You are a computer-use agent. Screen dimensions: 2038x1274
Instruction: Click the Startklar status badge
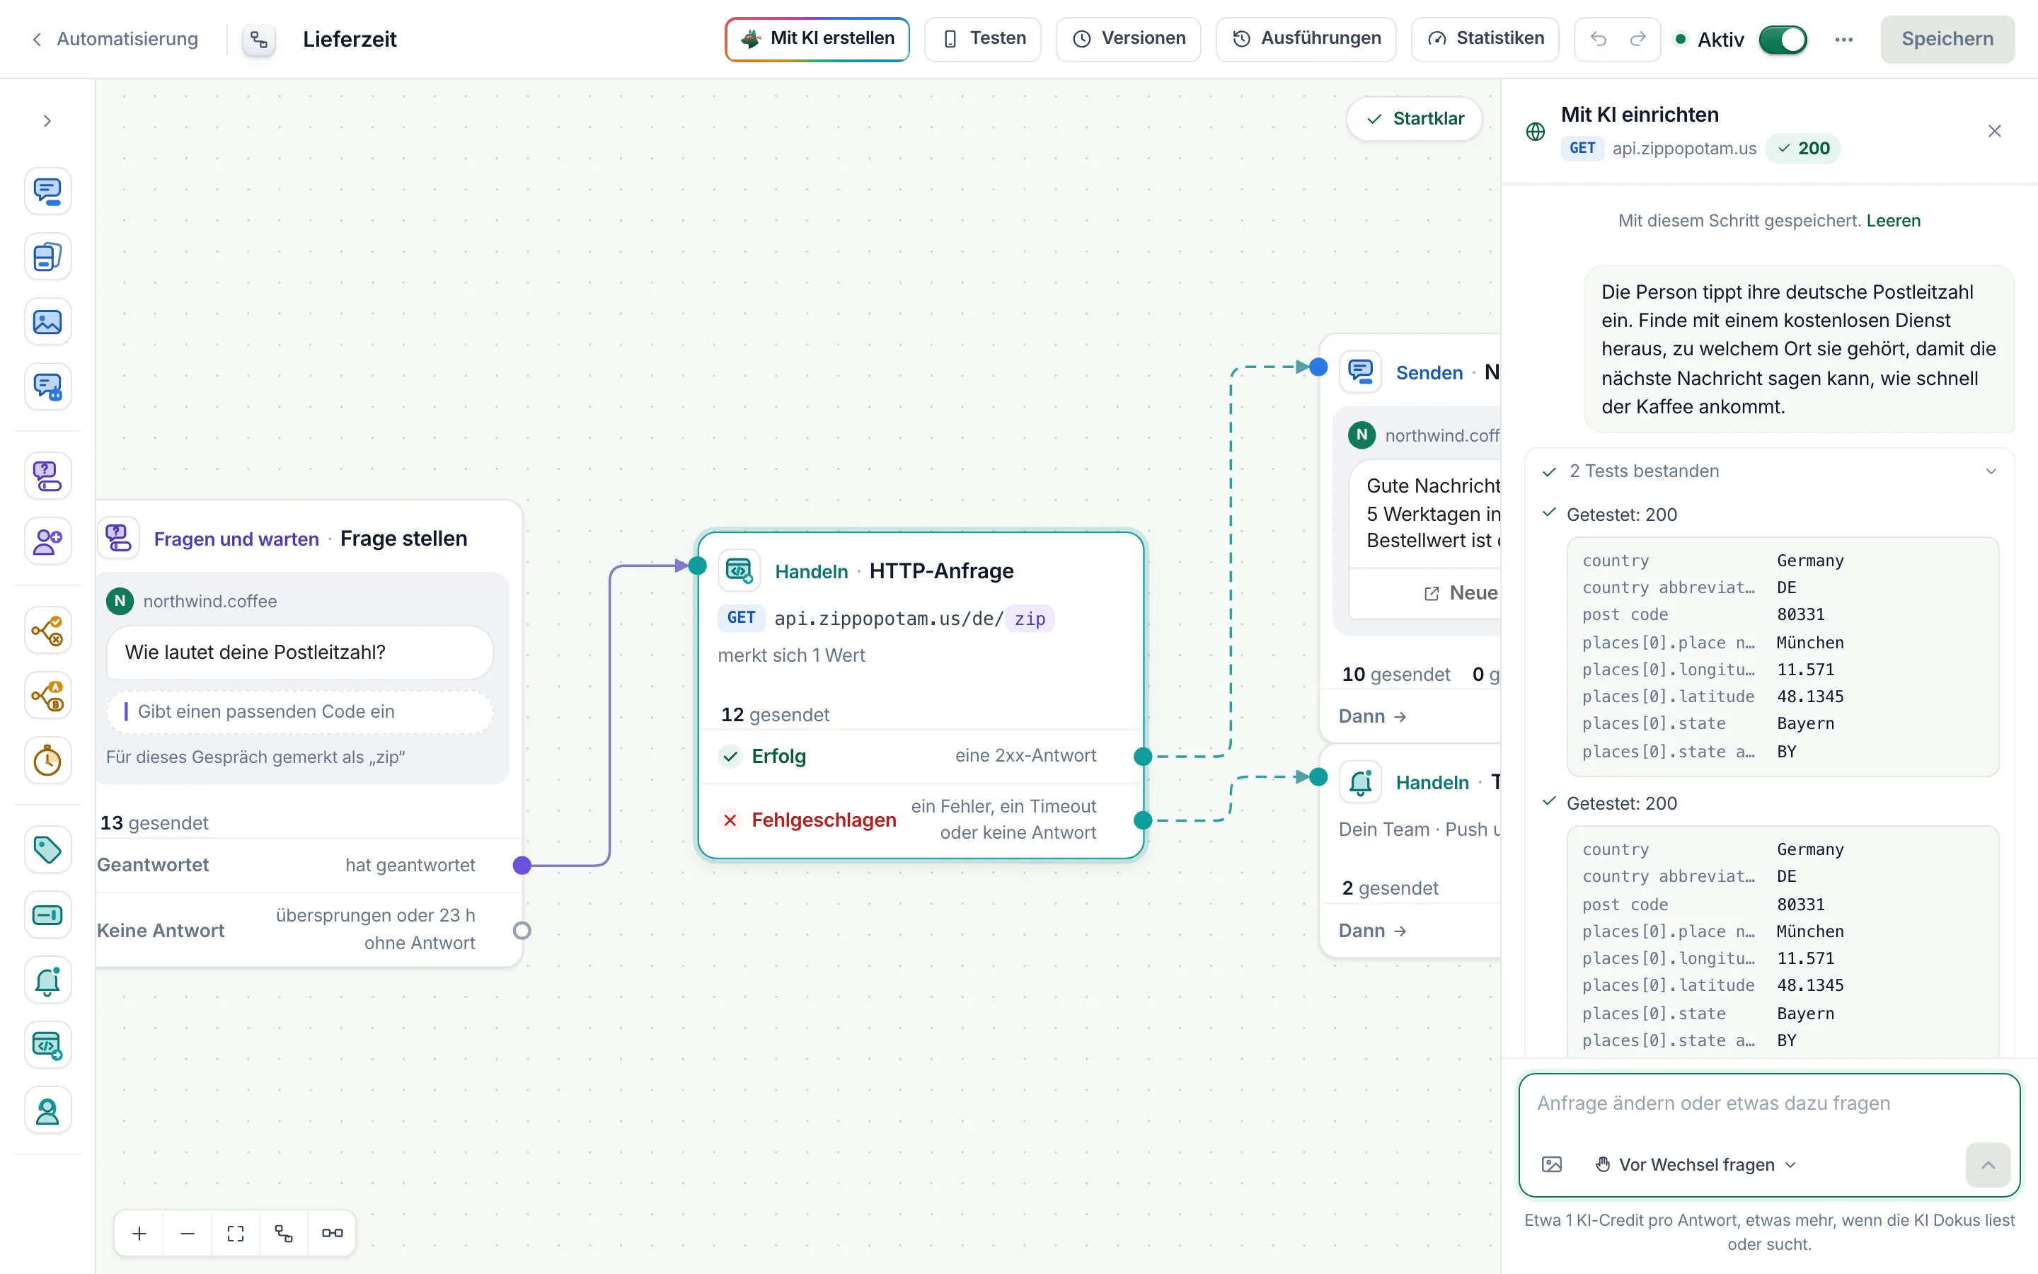(1415, 119)
